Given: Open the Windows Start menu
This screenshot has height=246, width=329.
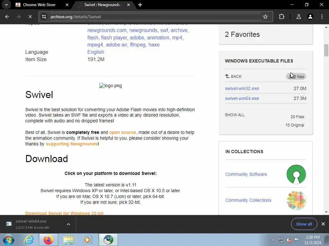Looking at the screenshot, I should point(9,240).
